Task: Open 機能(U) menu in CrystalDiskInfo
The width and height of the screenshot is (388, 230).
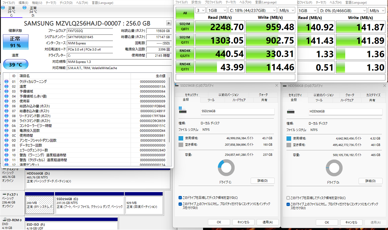Action: click(x=37, y=3)
